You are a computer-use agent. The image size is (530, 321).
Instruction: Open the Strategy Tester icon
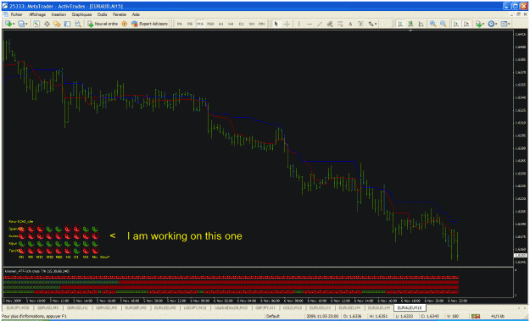[x=78, y=24]
